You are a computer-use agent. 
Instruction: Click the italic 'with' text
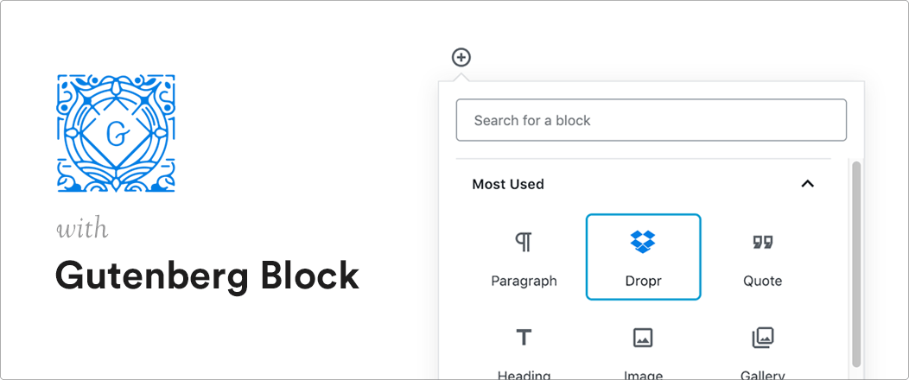[x=82, y=228]
